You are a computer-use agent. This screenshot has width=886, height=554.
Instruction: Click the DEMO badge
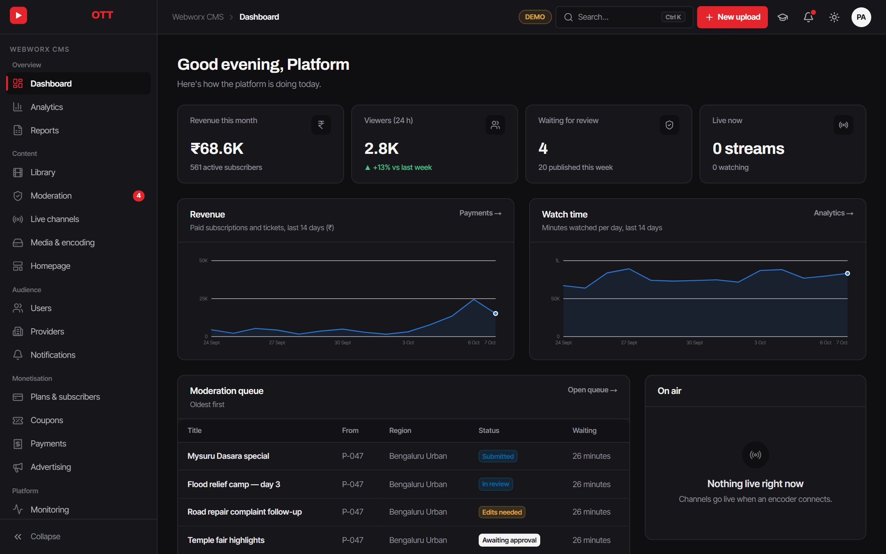click(x=535, y=17)
